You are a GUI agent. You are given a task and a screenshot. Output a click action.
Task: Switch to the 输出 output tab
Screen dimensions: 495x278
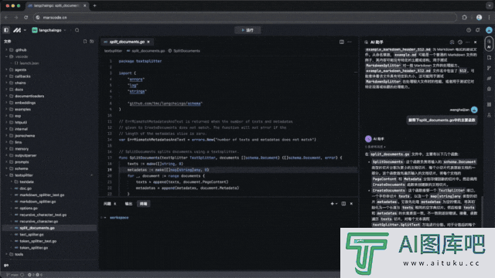click(x=128, y=204)
